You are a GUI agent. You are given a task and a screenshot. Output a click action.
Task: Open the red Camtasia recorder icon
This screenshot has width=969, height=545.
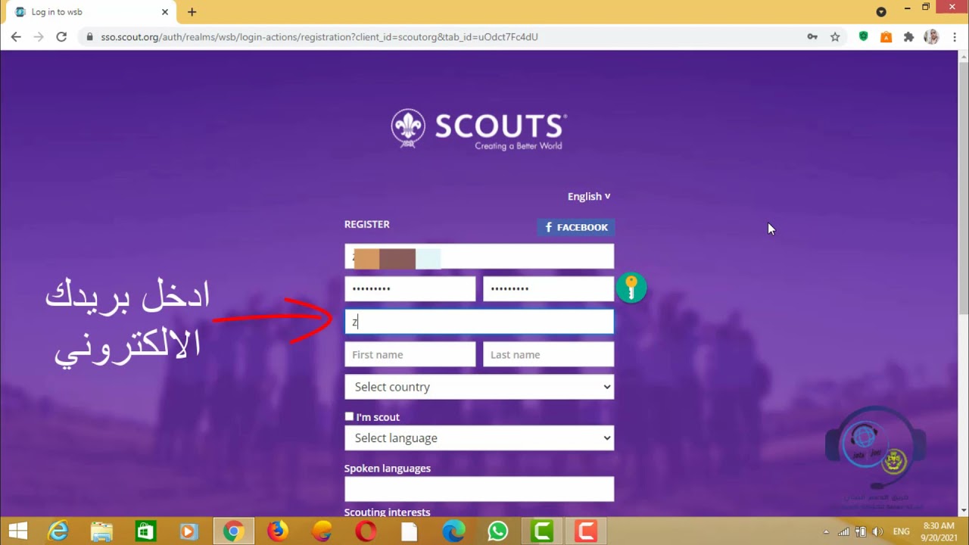pyautogui.click(x=586, y=531)
